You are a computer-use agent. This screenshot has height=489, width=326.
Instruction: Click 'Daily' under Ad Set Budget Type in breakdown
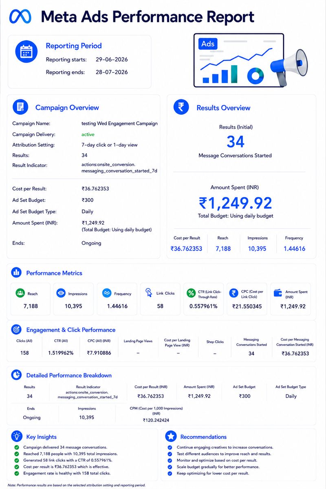pos(291,396)
